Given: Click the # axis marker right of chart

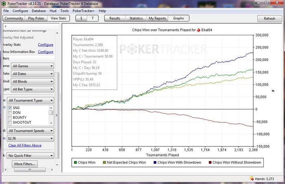Looking at the screenshot, I should coord(273,91).
